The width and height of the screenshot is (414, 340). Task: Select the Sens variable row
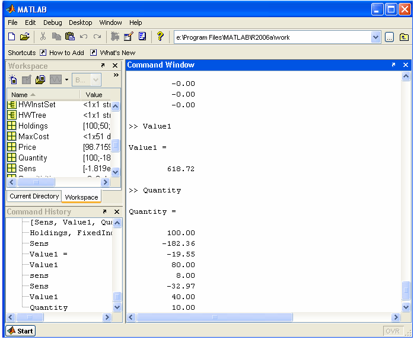tap(59, 168)
